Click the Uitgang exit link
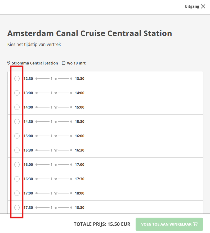The width and height of the screenshot is (210, 233). click(192, 6)
